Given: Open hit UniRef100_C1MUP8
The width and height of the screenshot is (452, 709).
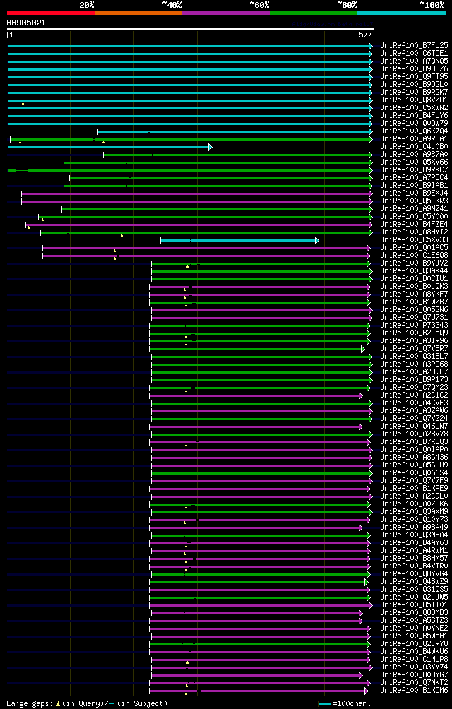Looking at the screenshot, I should (414, 660).
